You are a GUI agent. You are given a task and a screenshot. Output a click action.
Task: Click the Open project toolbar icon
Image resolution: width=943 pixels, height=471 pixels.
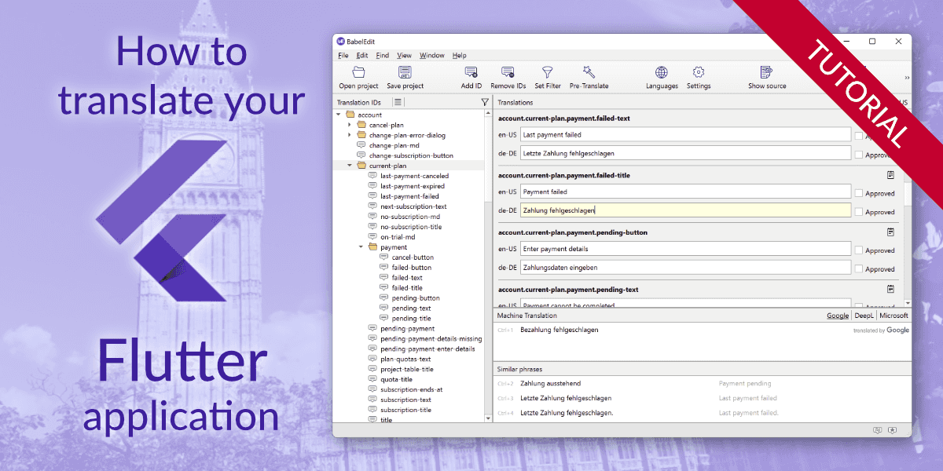pyautogui.click(x=358, y=72)
